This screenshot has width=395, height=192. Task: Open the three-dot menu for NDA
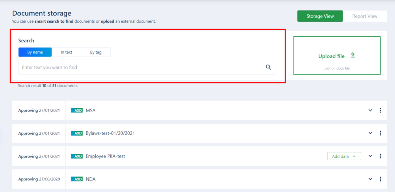click(380, 179)
